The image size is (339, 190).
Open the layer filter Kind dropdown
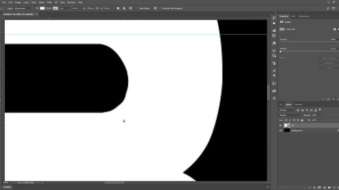coord(287,110)
